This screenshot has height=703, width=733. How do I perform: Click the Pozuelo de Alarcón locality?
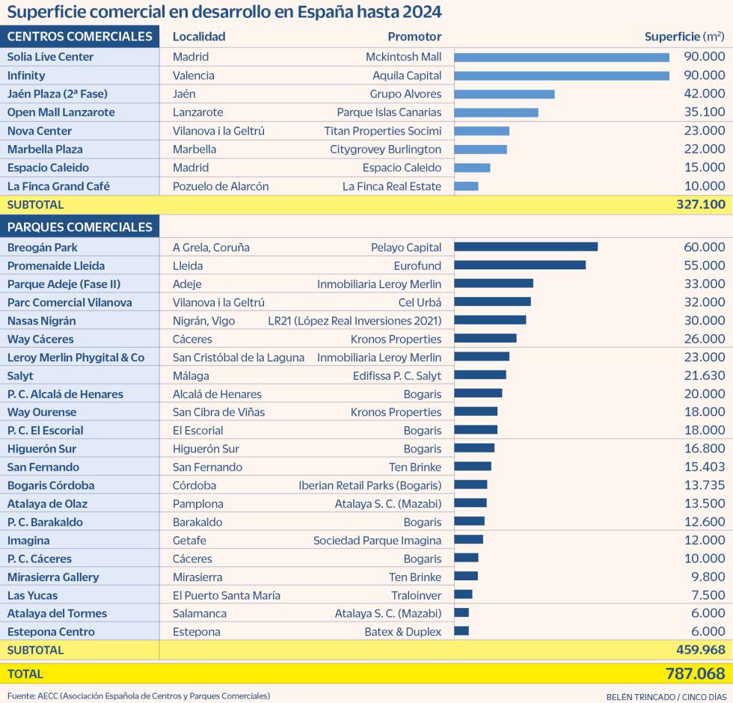tap(221, 186)
